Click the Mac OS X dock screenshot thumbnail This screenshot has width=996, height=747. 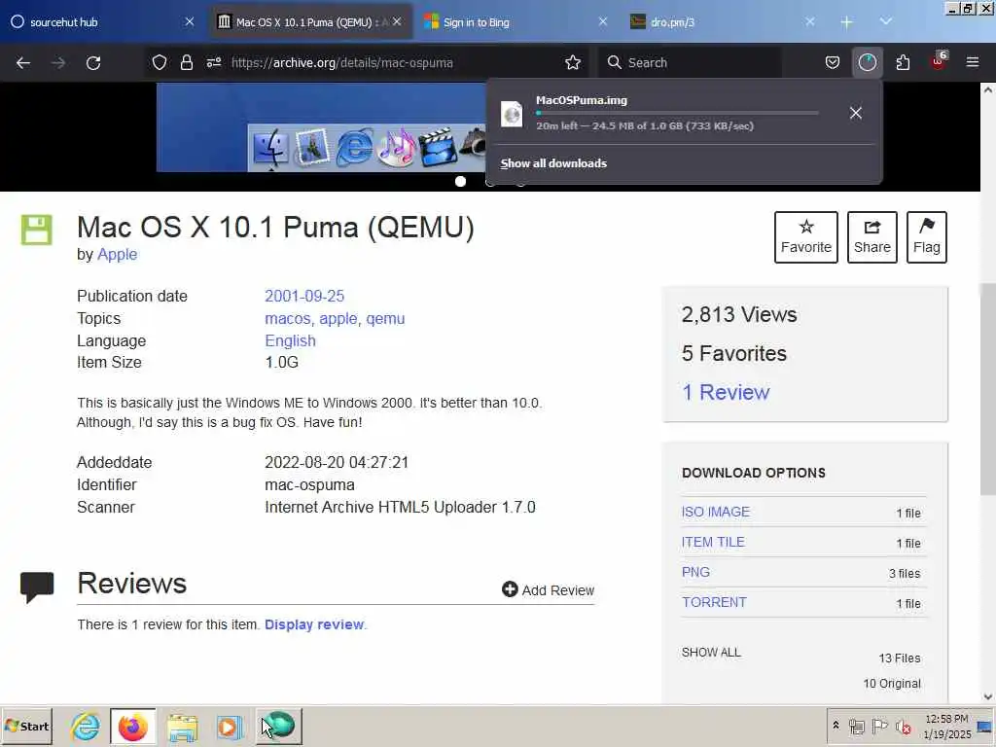(x=321, y=127)
